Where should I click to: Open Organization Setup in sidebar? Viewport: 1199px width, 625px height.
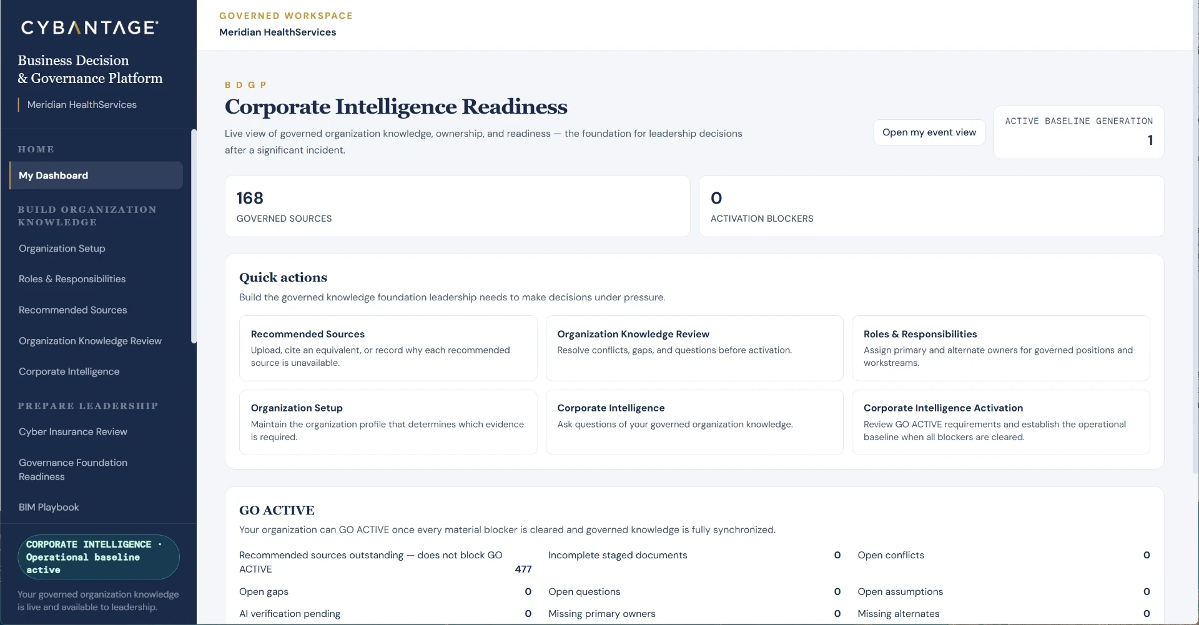click(x=62, y=249)
